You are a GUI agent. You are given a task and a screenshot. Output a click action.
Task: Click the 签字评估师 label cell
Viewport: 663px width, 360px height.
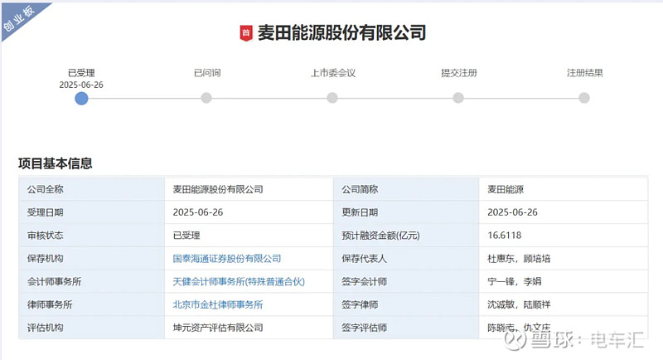coord(406,328)
